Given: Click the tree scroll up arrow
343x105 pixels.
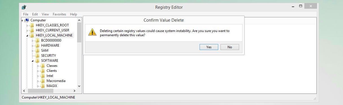Looking at the screenshot, I should [x=79, y=20].
